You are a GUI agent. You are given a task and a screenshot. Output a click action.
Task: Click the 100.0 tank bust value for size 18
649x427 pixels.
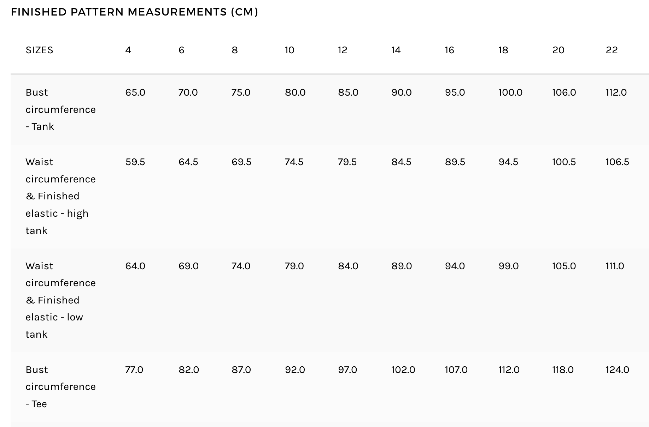coord(510,92)
